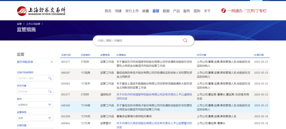The width and height of the screenshot is (286, 129).
Task: Click the 证券简称 column header
Action: coord(86,55)
